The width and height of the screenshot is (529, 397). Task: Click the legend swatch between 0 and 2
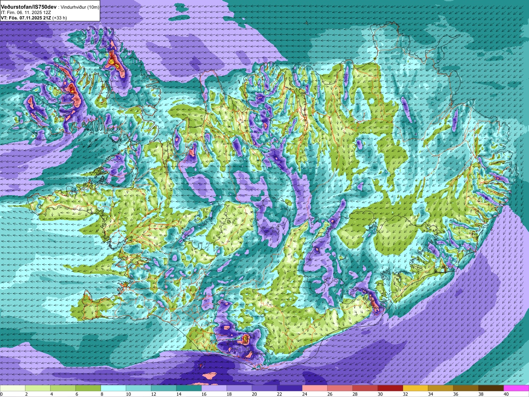pyautogui.click(x=13, y=388)
